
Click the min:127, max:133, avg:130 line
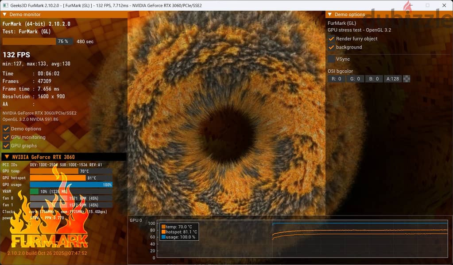click(36, 64)
